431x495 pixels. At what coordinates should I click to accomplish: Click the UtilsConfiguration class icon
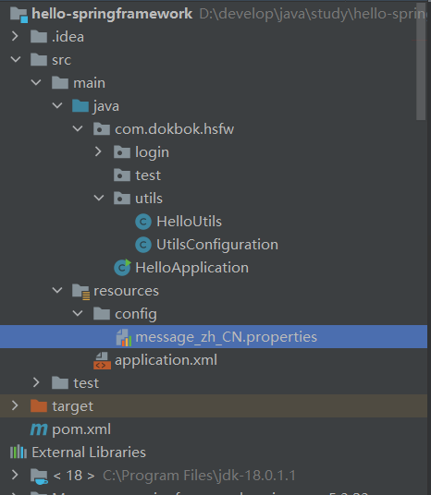(143, 245)
